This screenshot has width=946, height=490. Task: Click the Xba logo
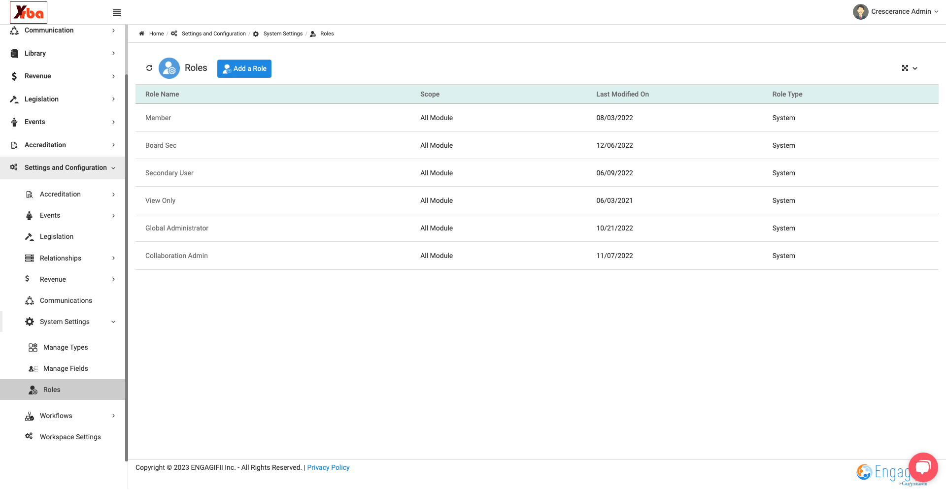(x=29, y=12)
